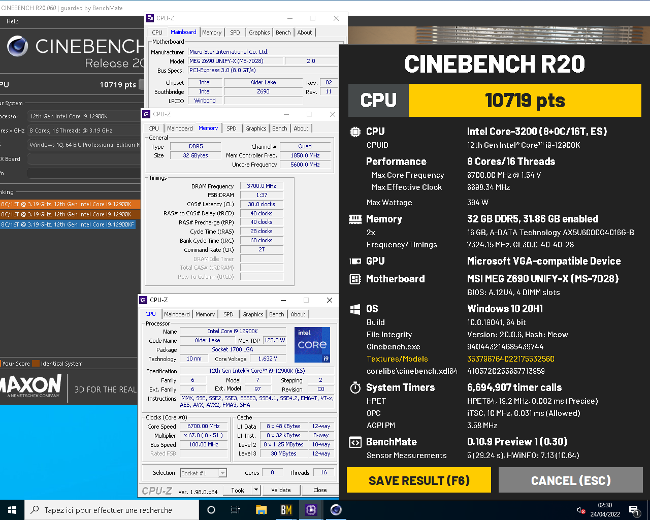The image size is (650, 520).
Task: Open SPD tab in Memory CPU-Z window
Action: pyautogui.click(x=232, y=128)
